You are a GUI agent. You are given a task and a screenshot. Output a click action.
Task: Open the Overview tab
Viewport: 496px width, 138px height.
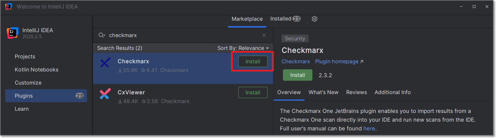pyautogui.click(x=289, y=92)
